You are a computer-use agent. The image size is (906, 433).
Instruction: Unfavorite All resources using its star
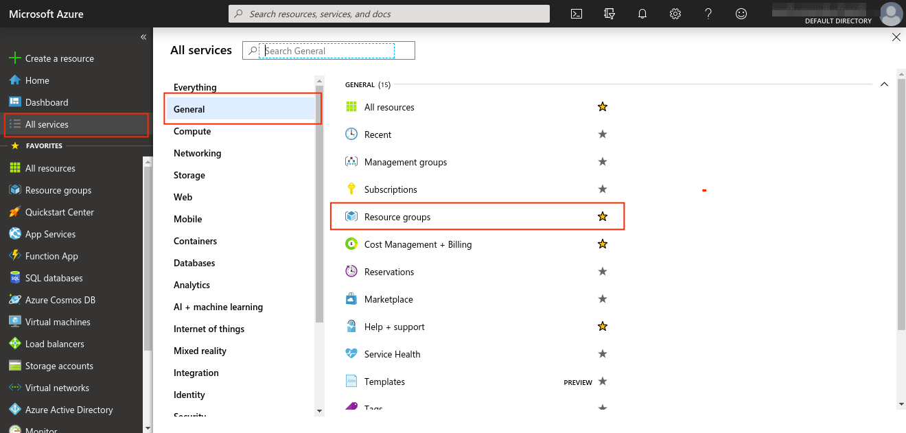tap(603, 107)
